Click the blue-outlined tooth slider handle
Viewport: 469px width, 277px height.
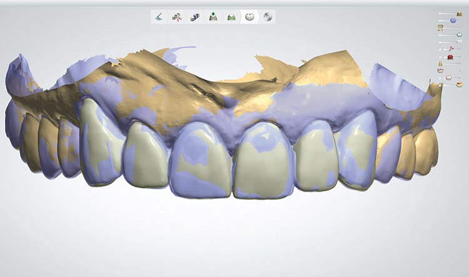pos(460,35)
